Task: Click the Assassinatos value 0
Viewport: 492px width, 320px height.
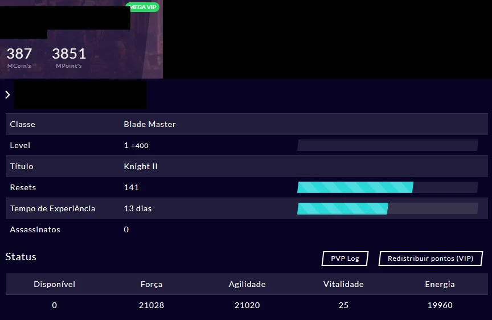Action: tap(126, 229)
